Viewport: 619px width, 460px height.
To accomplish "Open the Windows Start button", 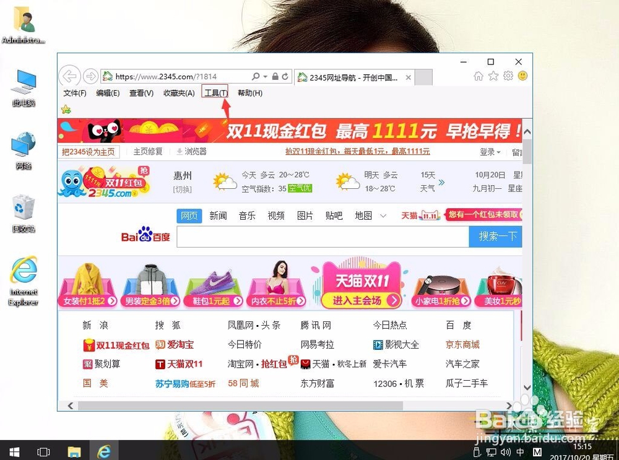I will click(14, 451).
